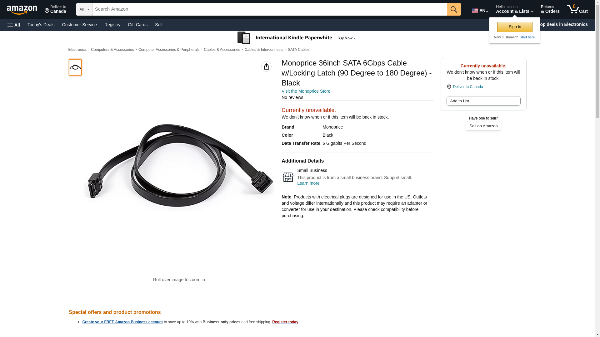Expand the Add to List dropdown
This screenshot has height=337, width=600.
483,101
